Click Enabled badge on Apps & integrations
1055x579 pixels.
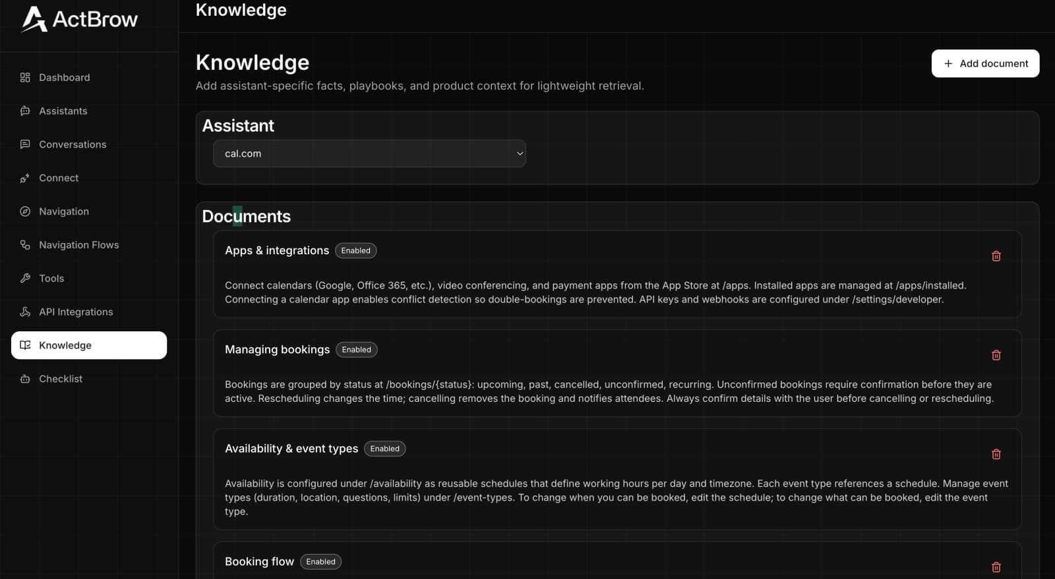(x=355, y=250)
